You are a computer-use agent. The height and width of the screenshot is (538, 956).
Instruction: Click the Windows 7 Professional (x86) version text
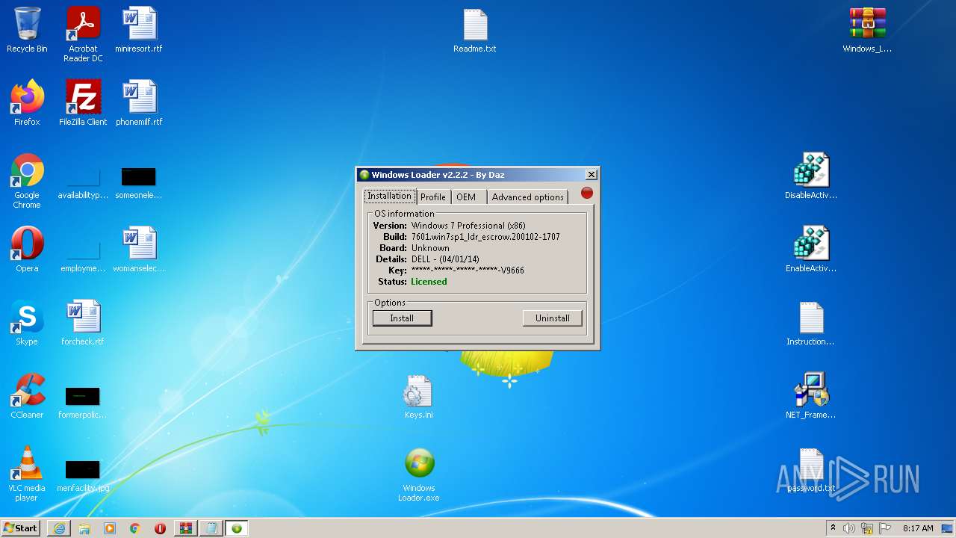[x=468, y=226]
